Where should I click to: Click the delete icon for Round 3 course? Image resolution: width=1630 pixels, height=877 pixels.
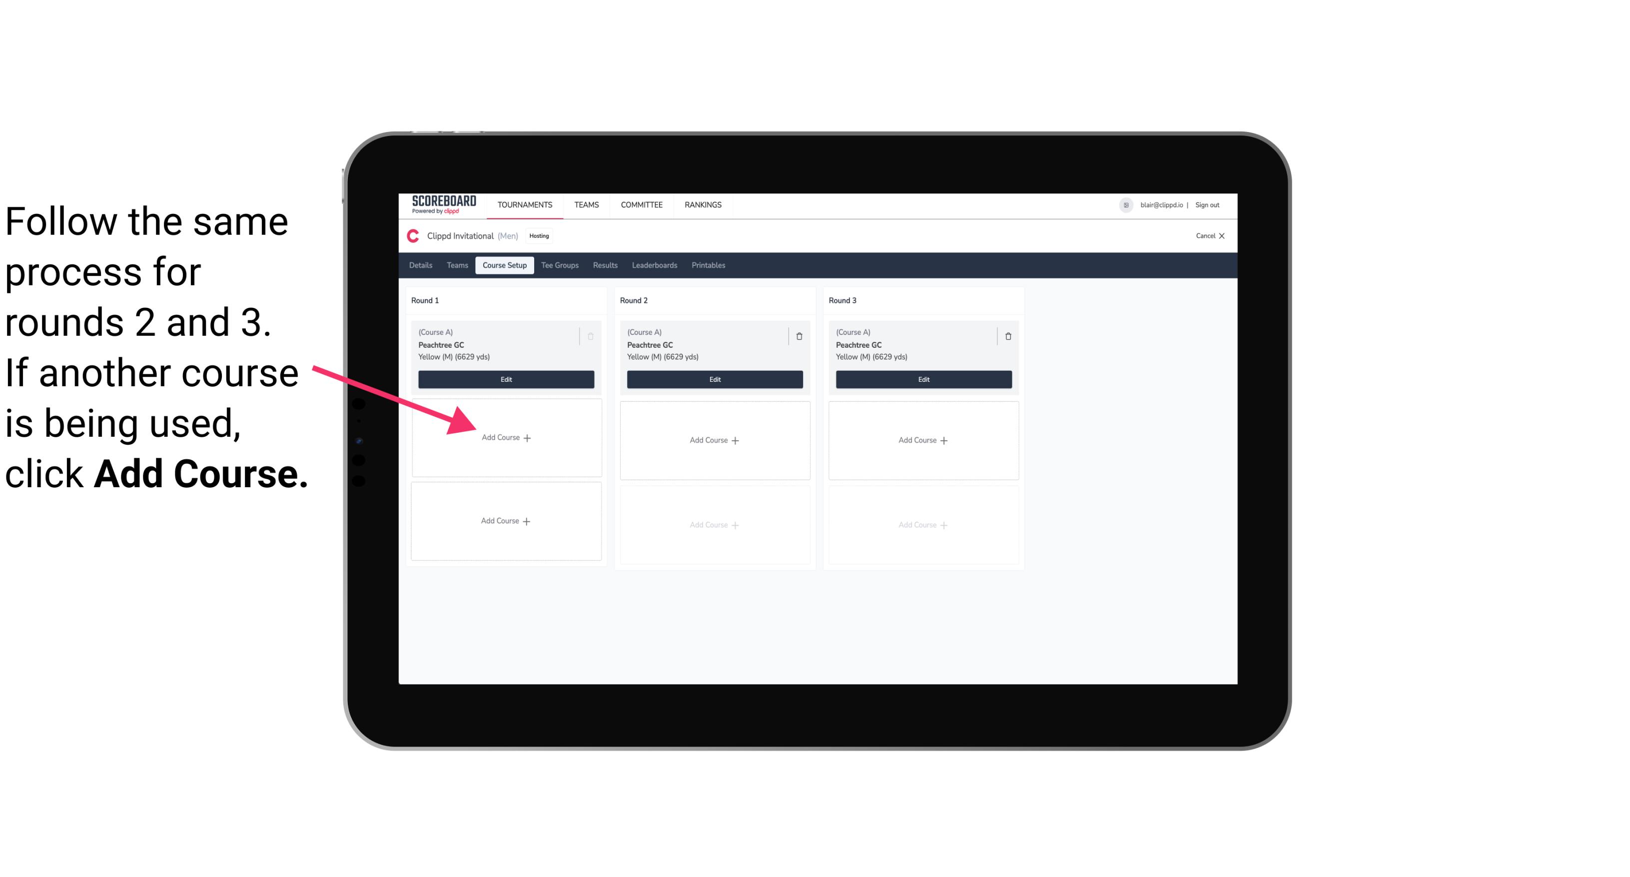click(x=1006, y=335)
